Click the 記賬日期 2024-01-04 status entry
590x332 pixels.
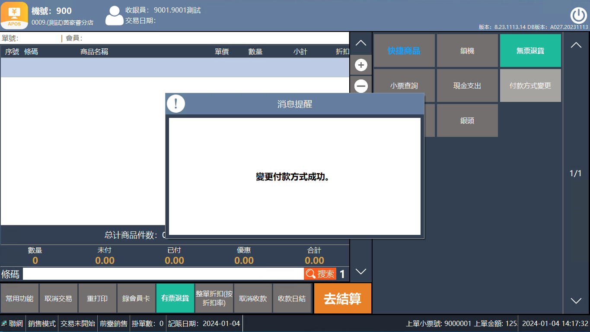(204, 324)
